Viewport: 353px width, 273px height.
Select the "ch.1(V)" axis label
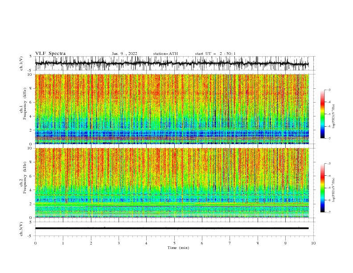pyautogui.click(x=21, y=63)
